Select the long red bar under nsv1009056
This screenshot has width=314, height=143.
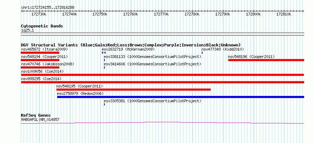162,75
